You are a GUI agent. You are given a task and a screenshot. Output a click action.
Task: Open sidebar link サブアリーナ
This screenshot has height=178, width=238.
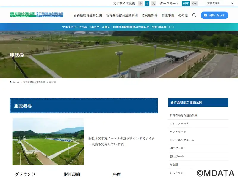pyautogui.click(x=198, y=132)
